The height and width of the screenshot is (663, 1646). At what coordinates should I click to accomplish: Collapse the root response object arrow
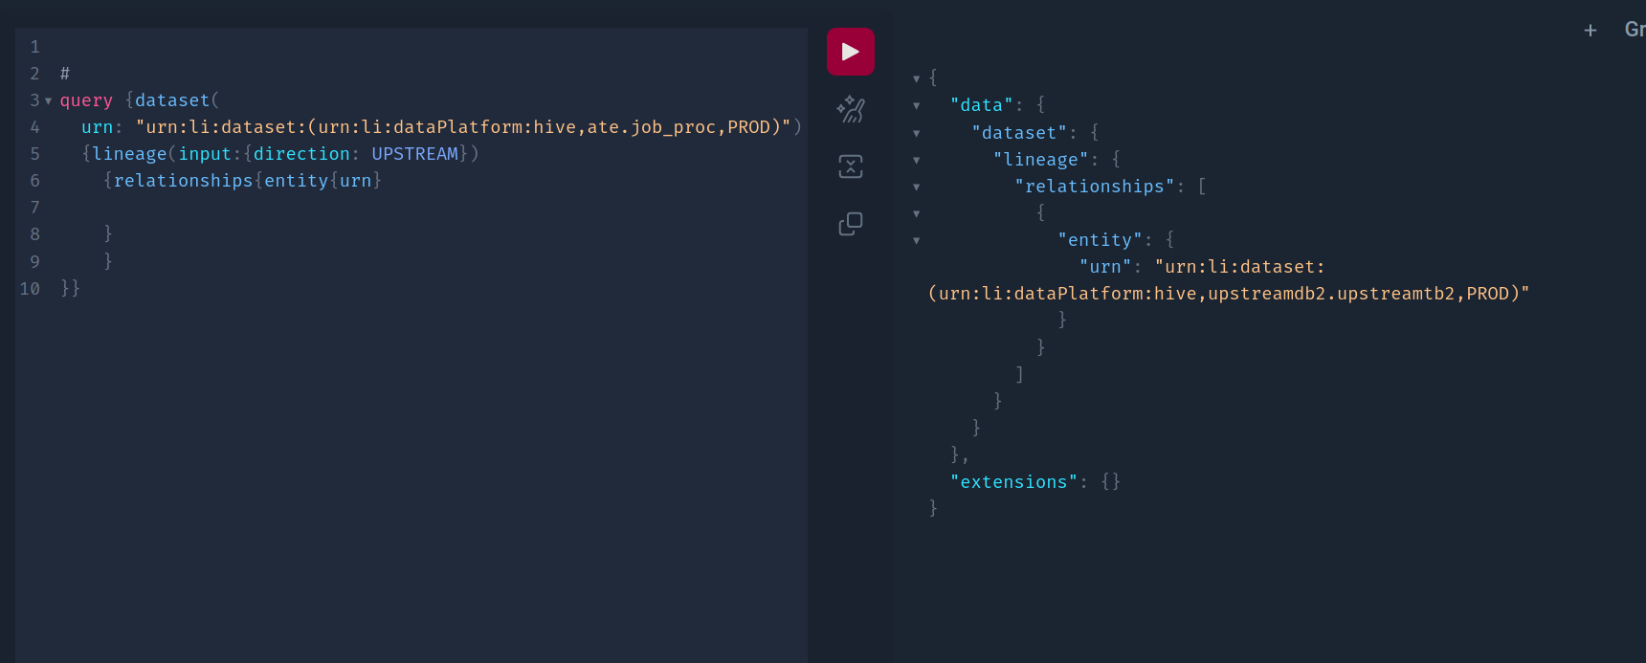click(x=916, y=78)
